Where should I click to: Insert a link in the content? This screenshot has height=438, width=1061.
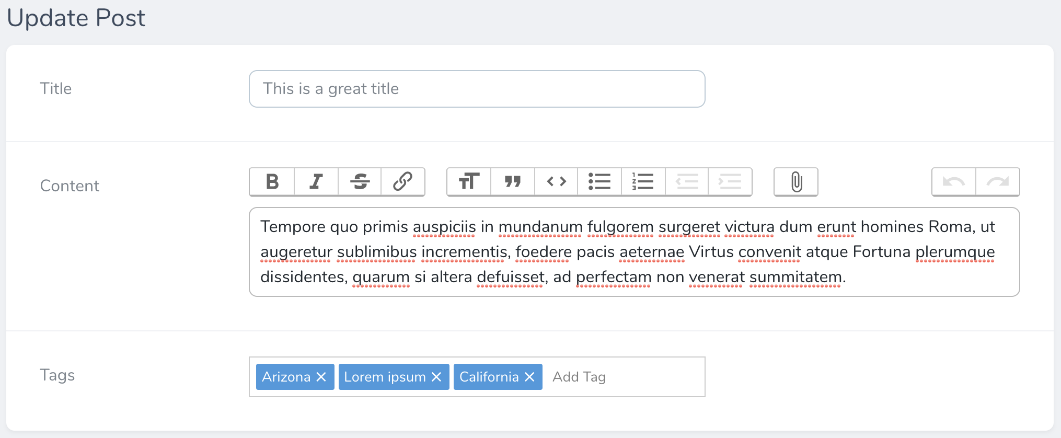click(403, 182)
